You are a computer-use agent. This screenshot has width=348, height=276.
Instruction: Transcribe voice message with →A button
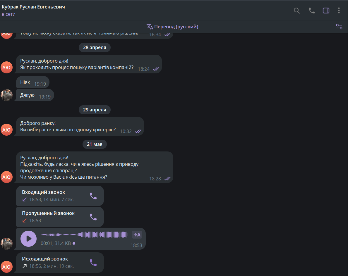coord(137,235)
